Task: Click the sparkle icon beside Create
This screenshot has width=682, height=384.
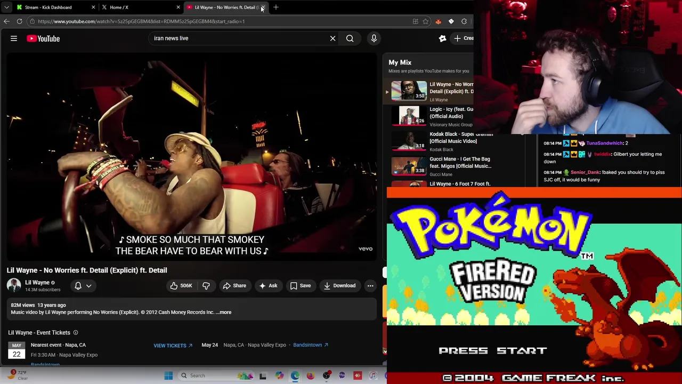Action: point(442,38)
